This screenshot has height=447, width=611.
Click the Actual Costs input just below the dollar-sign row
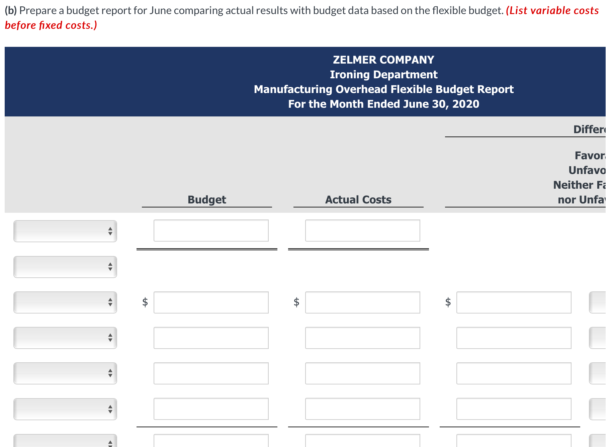(363, 338)
